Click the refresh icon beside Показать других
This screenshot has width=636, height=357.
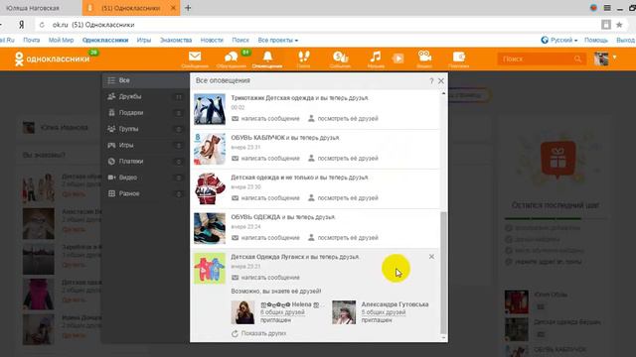[235, 333]
